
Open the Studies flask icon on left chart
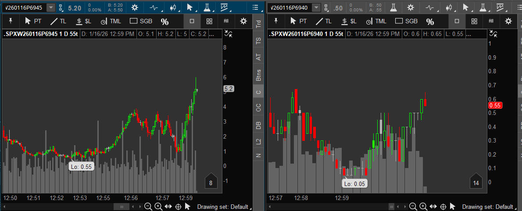click(207, 7)
